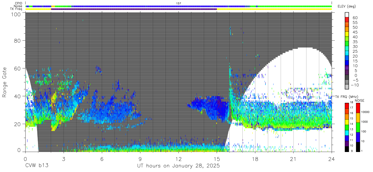Click the 55 label on ELEV colorbar
The image size is (373, 172).
coord(355,23)
